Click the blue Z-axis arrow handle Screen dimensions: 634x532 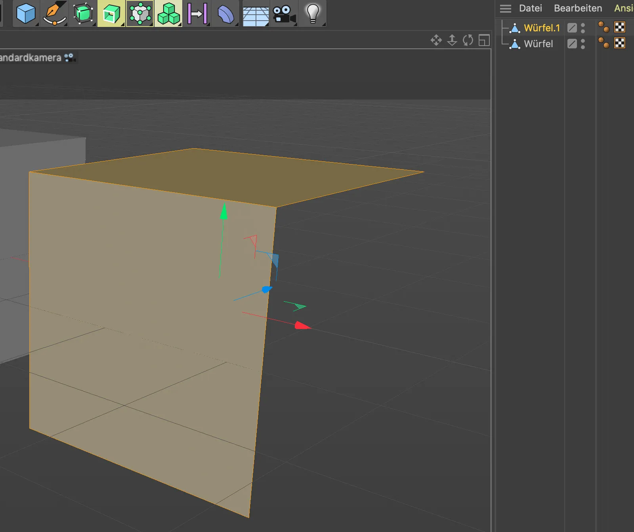click(x=267, y=289)
